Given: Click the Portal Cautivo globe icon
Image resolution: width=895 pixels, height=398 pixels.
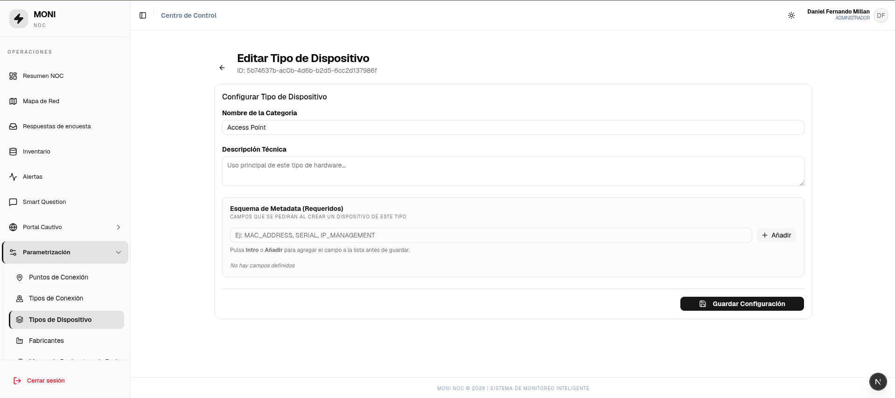Looking at the screenshot, I should click(x=13, y=227).
